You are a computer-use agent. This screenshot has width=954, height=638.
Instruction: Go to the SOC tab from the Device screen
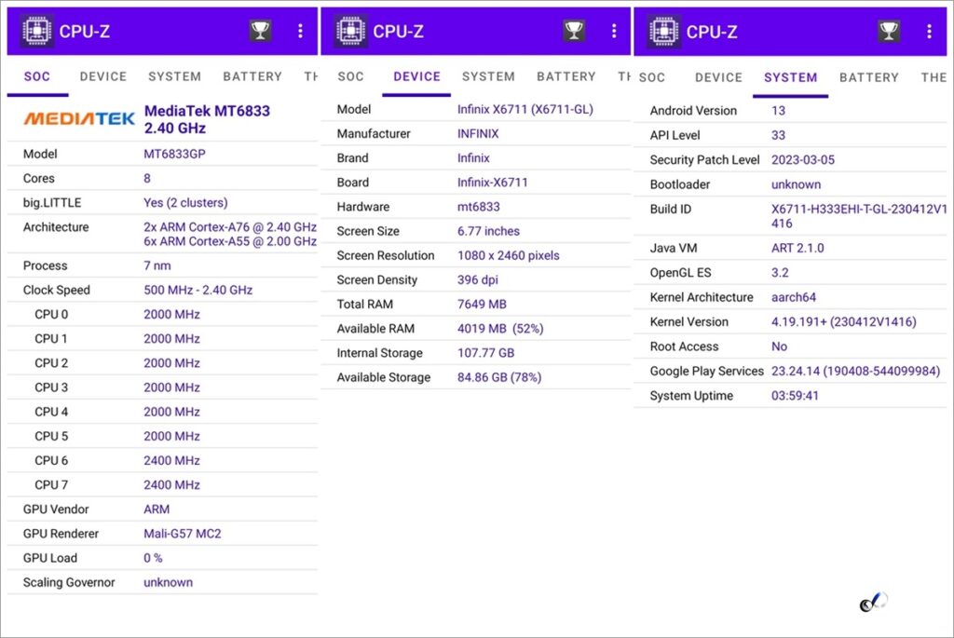[351, 76]
